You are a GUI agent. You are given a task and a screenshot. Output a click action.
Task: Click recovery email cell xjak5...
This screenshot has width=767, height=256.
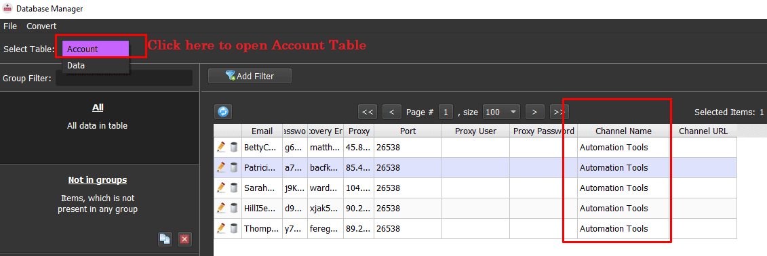pyautogui.click(x=326, y=208)
